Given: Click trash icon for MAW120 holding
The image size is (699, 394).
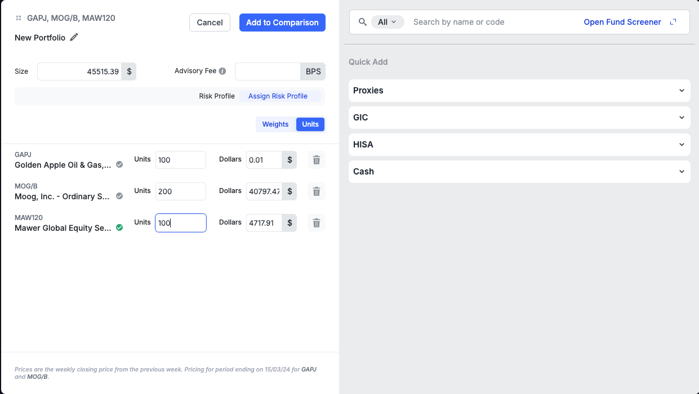Looking at the screenshot, I should point(316,223).
